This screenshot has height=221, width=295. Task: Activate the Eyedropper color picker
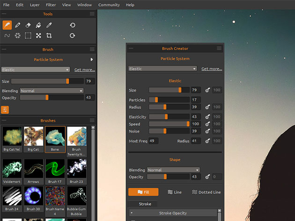click(49, 25)
